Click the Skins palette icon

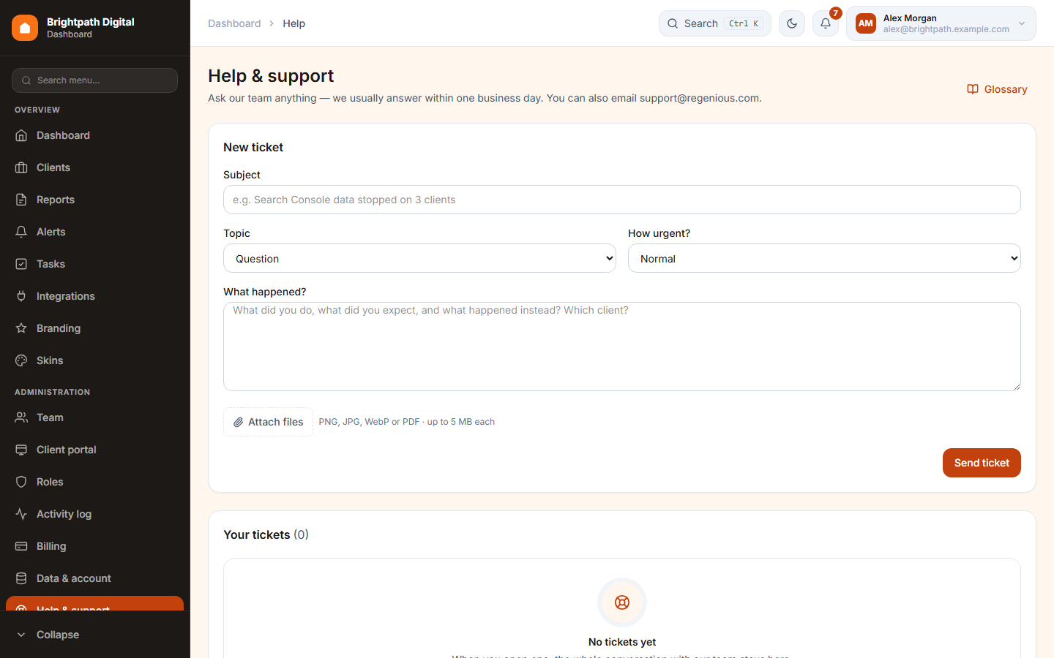click(21, 360)
